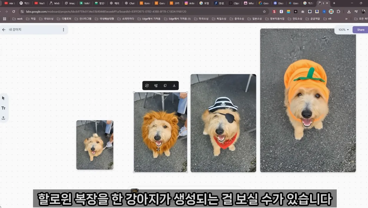
Task: Select the pirate costume dog image
Action: click(x=223, y=123)
